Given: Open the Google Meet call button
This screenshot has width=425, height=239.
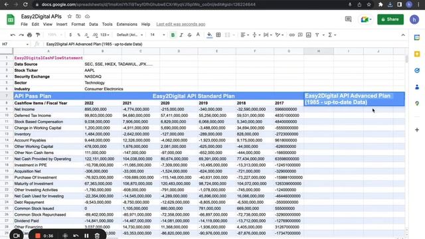Looking at the screenshot, I should tap(366, 19).
